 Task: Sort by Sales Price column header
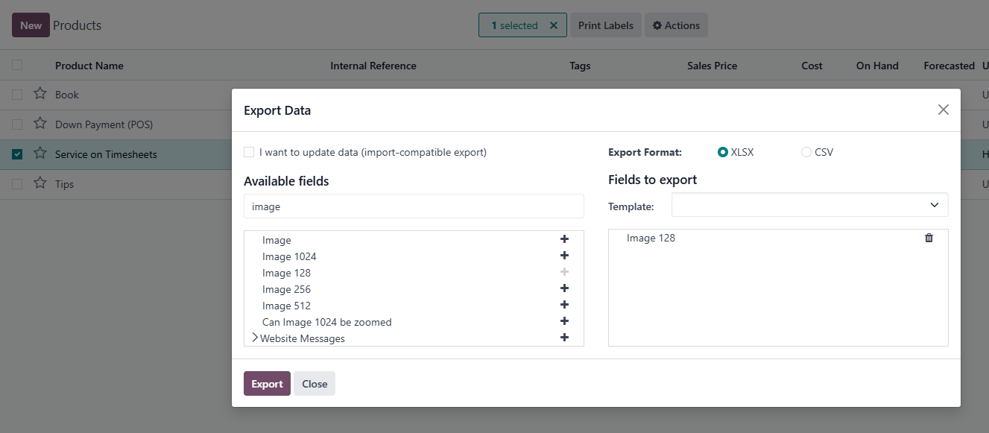coord(712,66)
